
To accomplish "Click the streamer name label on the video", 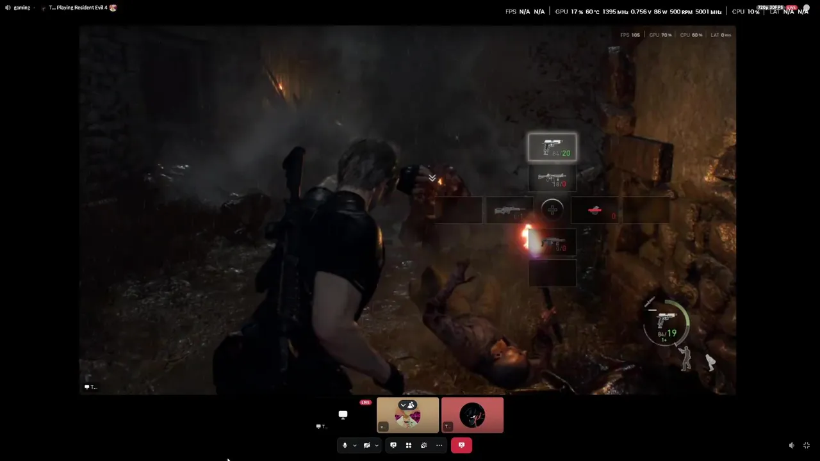I will click(x=90, y=387).
